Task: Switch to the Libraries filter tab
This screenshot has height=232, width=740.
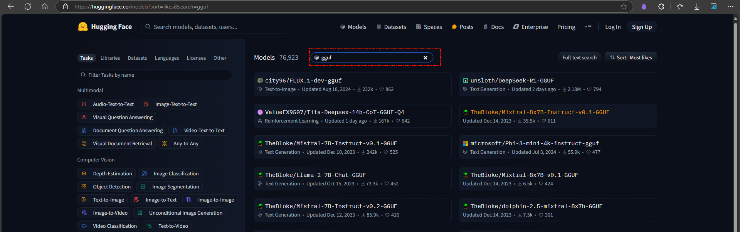Action: pos(110,58)
